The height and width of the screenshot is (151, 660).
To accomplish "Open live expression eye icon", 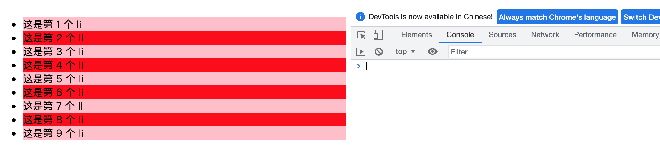I will click(x=432, y=52).
